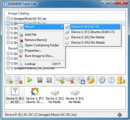The height and width of the screenshot is (120, 130).
Task: Click the Add File disc plus icon
Action: click(21, 35)
